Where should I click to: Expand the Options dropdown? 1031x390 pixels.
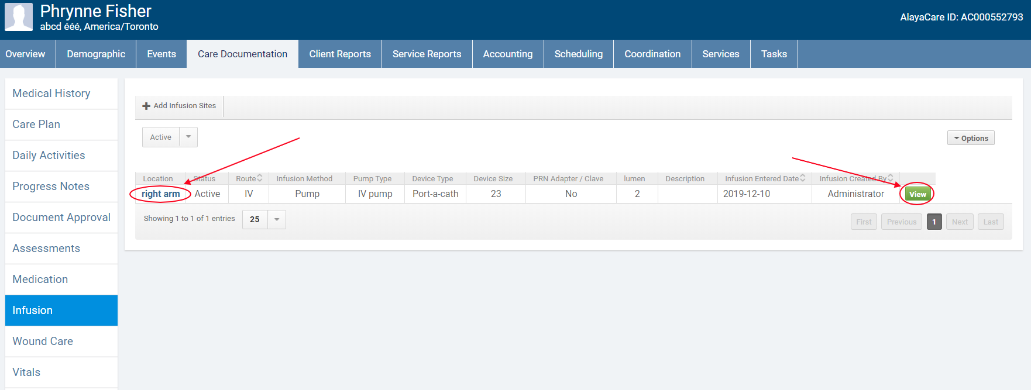point(970,138)
